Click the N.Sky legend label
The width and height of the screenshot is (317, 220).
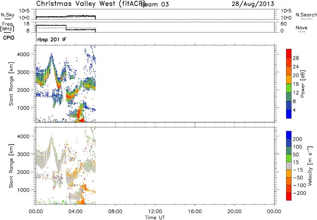pos(8,15)
